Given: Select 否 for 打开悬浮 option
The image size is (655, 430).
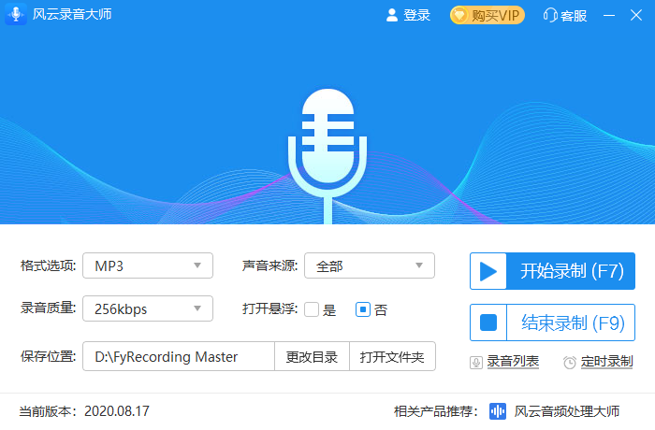Looking at the screenshot, I should click(363, 309).
